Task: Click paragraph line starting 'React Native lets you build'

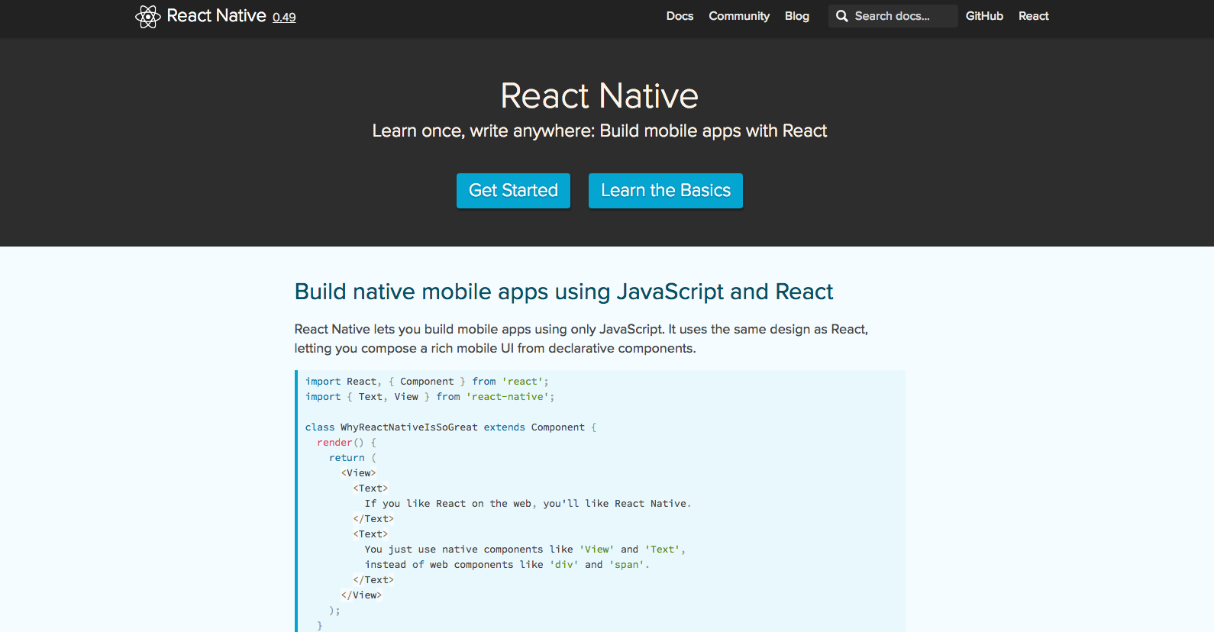Action: point(581,329)
